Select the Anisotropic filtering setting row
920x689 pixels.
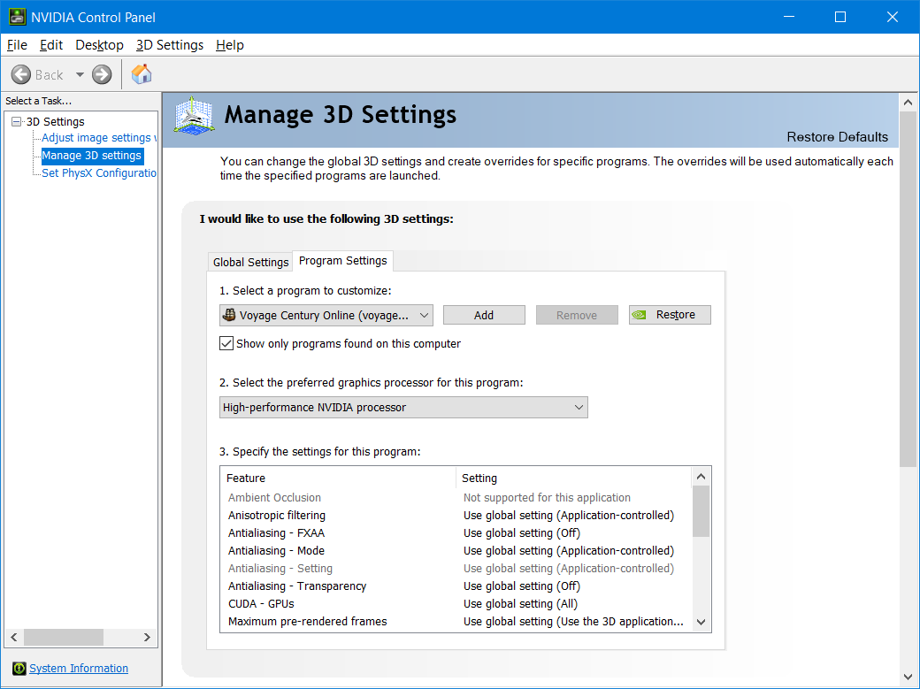click(x=277, y=516)
